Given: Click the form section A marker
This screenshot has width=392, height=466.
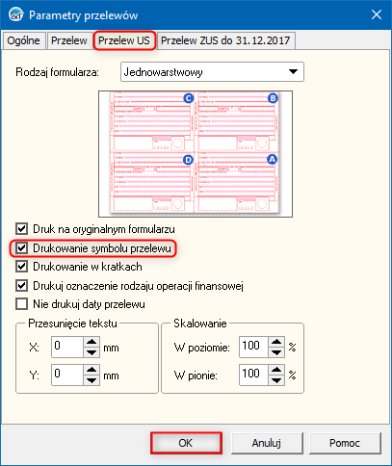Looking at the screenshot, I should 273,159.
